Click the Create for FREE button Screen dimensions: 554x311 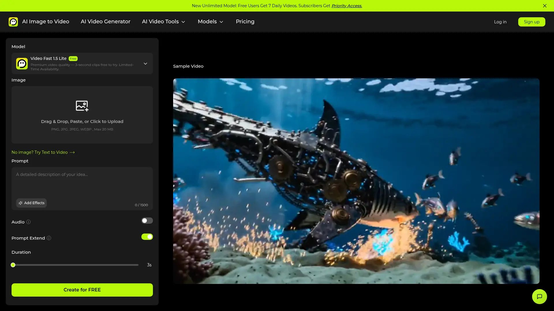tap(82, 290)
